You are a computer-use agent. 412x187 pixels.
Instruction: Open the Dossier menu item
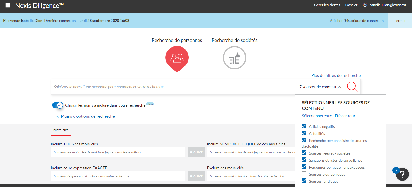pos(351,5)
